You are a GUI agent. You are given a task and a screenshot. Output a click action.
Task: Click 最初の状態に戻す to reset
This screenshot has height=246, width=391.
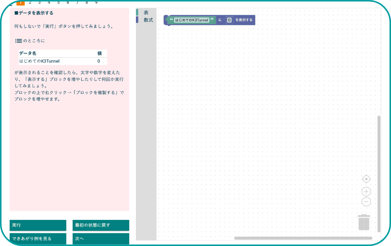101,225
